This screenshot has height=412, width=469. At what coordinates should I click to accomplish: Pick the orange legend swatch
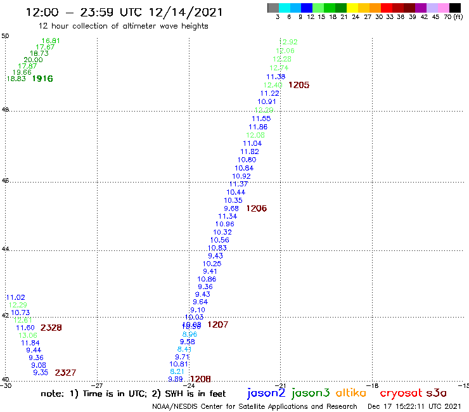click(375, 8)
